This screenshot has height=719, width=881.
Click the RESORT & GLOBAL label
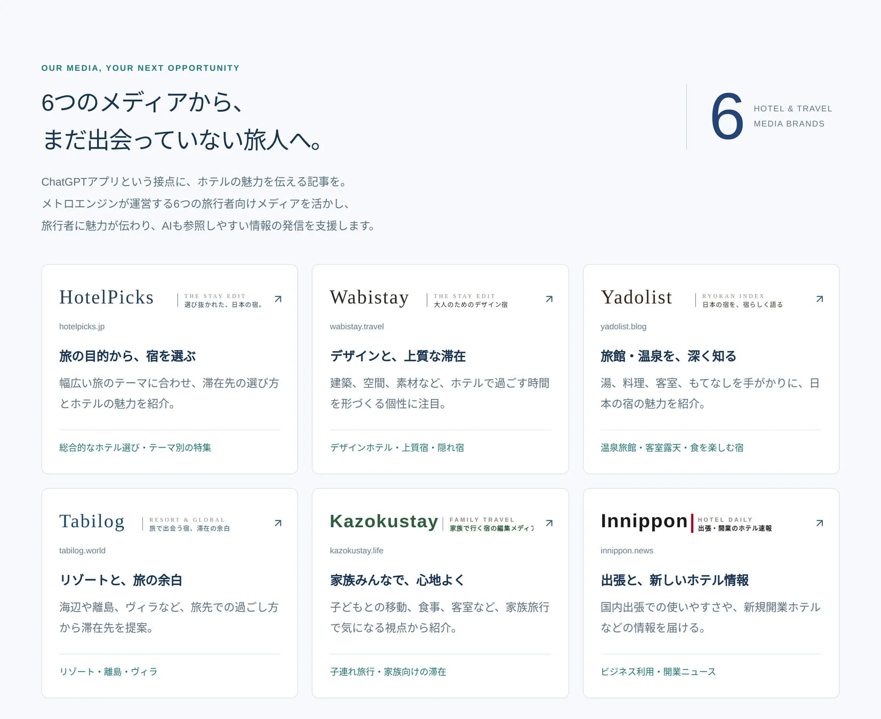[x=187, y=520]
